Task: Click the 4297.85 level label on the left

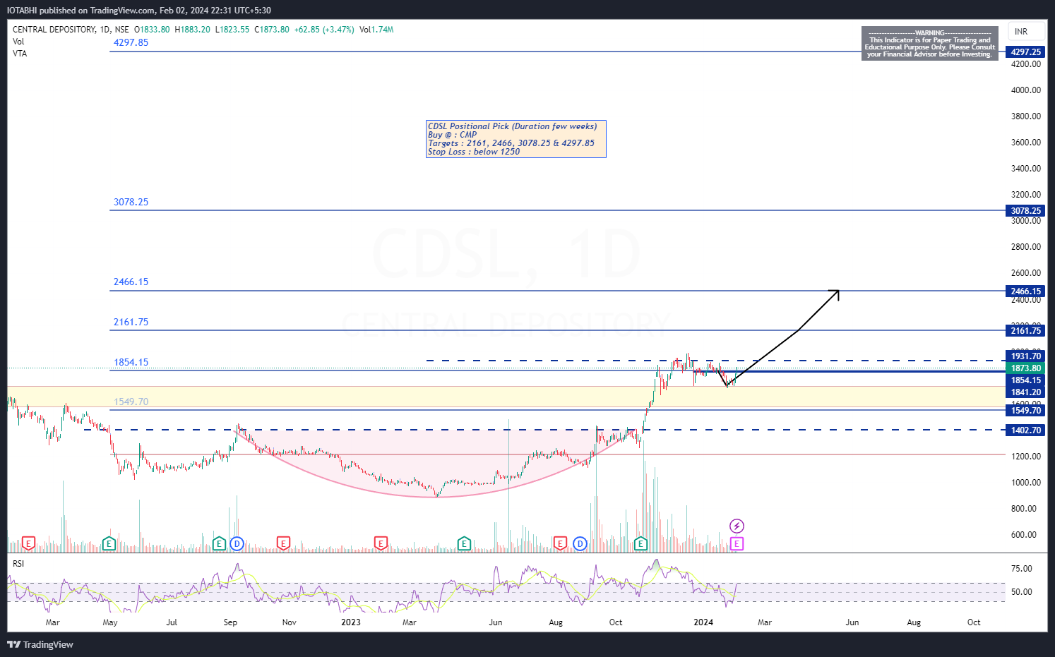Action: coord(131,42)
